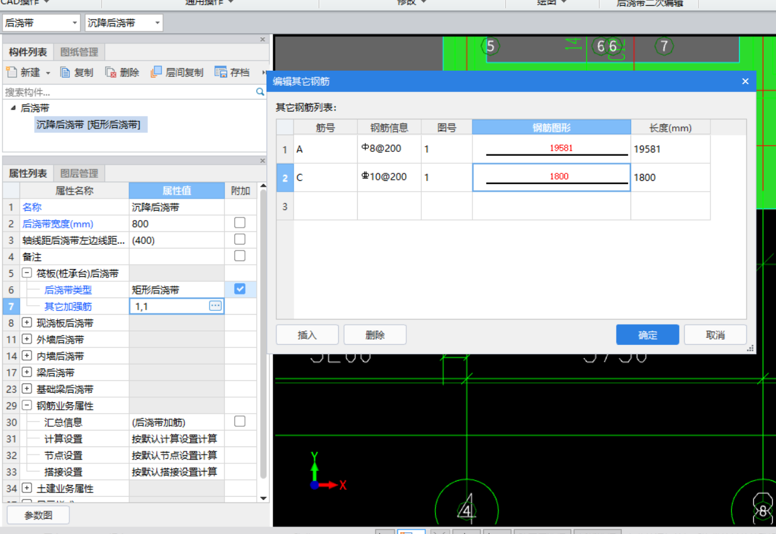Click the length cell 19581 in row 1

pos(670,149)
